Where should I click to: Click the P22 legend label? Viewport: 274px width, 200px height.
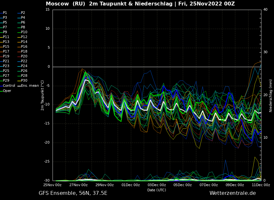[24, 61]
